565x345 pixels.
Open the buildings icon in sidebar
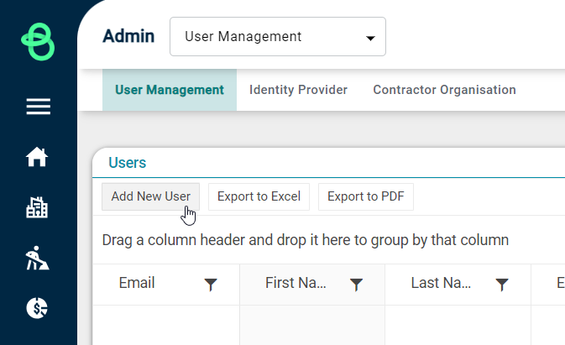pyautogui.click(x=37, y=207)
